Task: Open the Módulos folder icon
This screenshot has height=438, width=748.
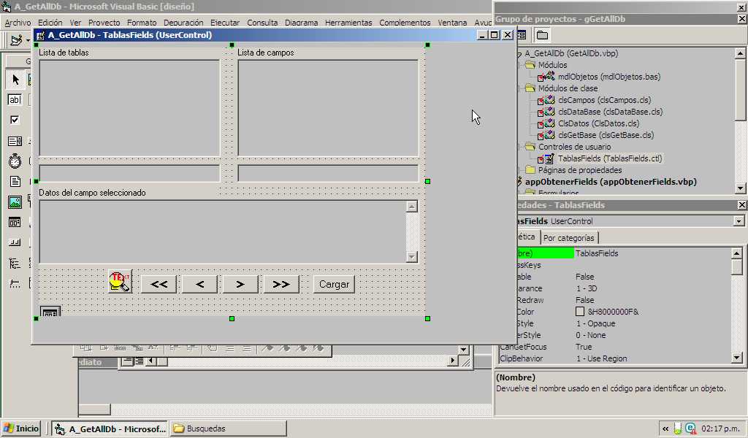Action: 530,64
